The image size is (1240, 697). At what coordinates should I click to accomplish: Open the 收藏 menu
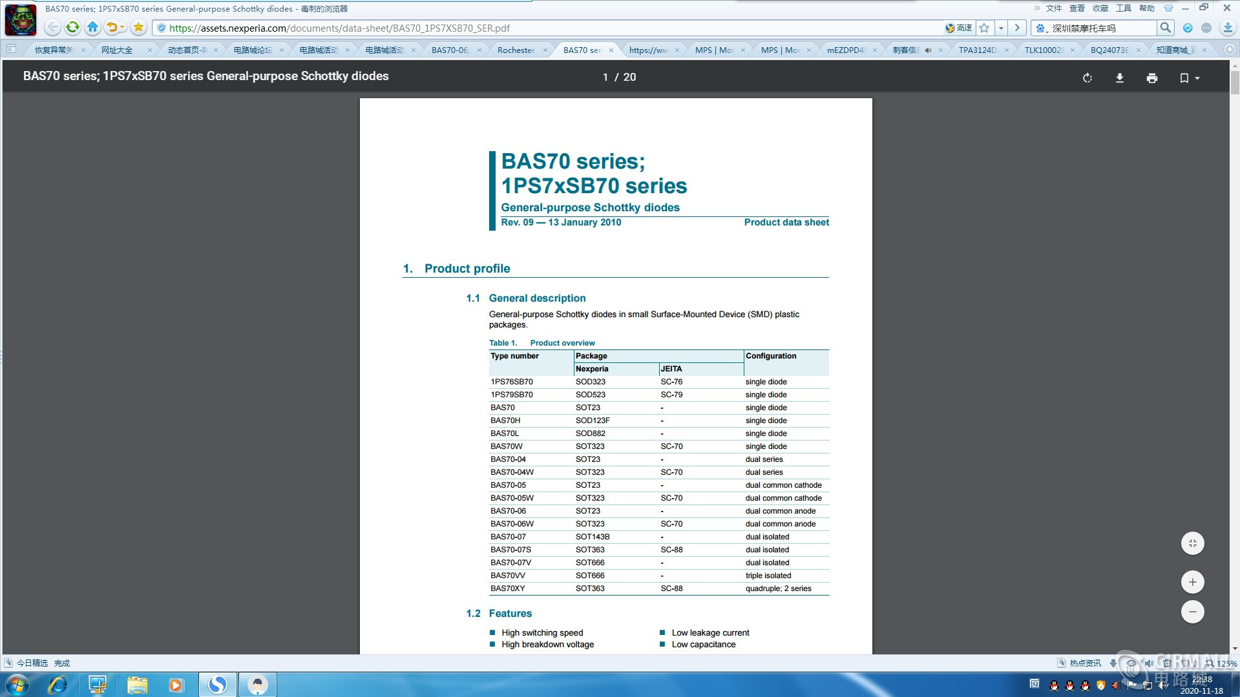(x=1100, y=8)
